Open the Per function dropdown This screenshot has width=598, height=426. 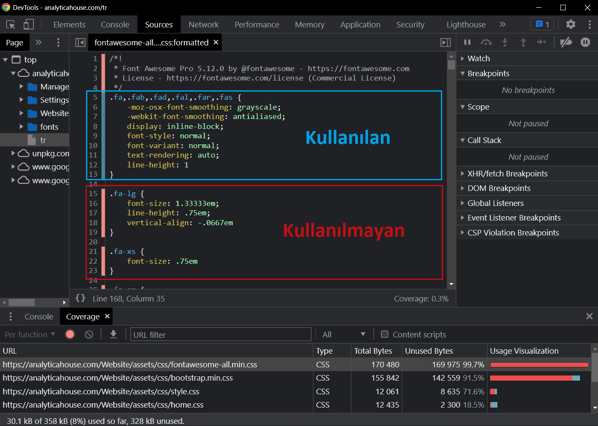30,334
